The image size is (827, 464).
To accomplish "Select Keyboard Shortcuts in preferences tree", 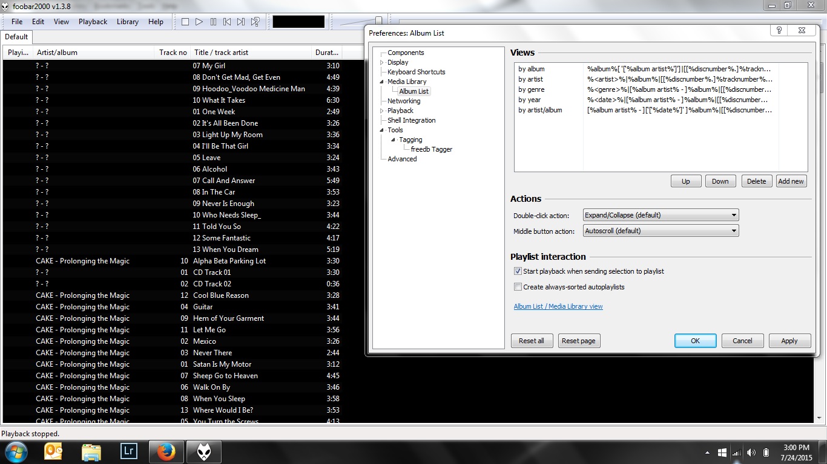I will coord(416,72).
